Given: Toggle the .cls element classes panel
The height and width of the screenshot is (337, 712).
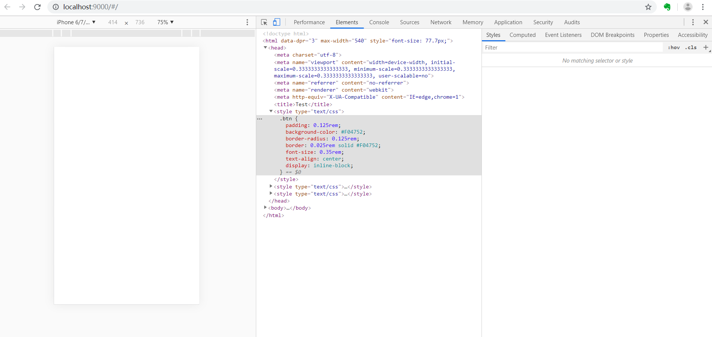Looking at the screenshot, I should click(x=691, y=47).
